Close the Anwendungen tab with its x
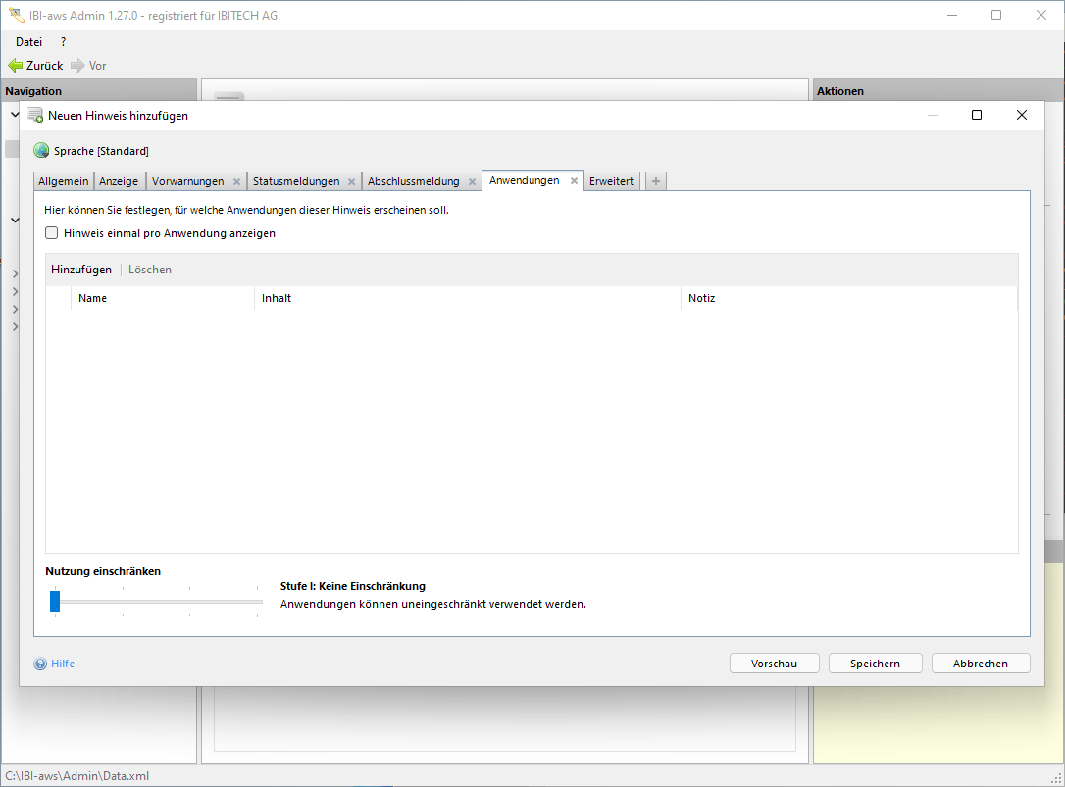 click(x=574, y=181)
